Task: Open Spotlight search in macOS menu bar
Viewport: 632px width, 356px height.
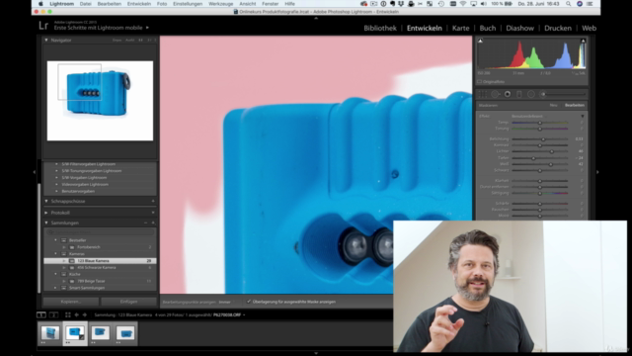Action: click(569, 4)
